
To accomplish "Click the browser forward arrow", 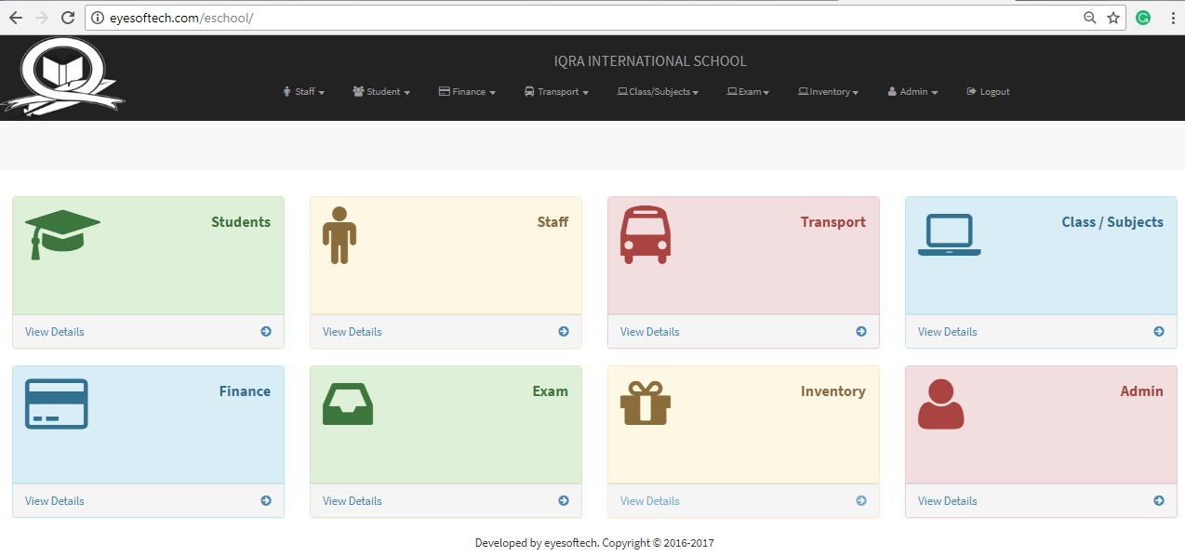I will point(41,18).
